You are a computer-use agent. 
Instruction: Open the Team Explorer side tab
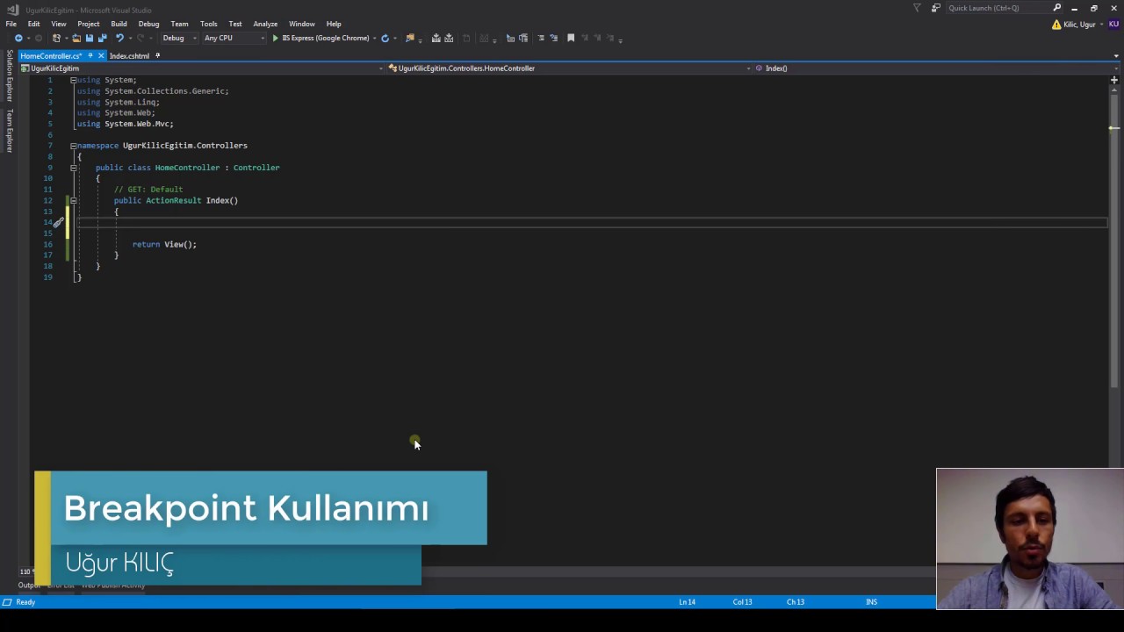point(10,131)
